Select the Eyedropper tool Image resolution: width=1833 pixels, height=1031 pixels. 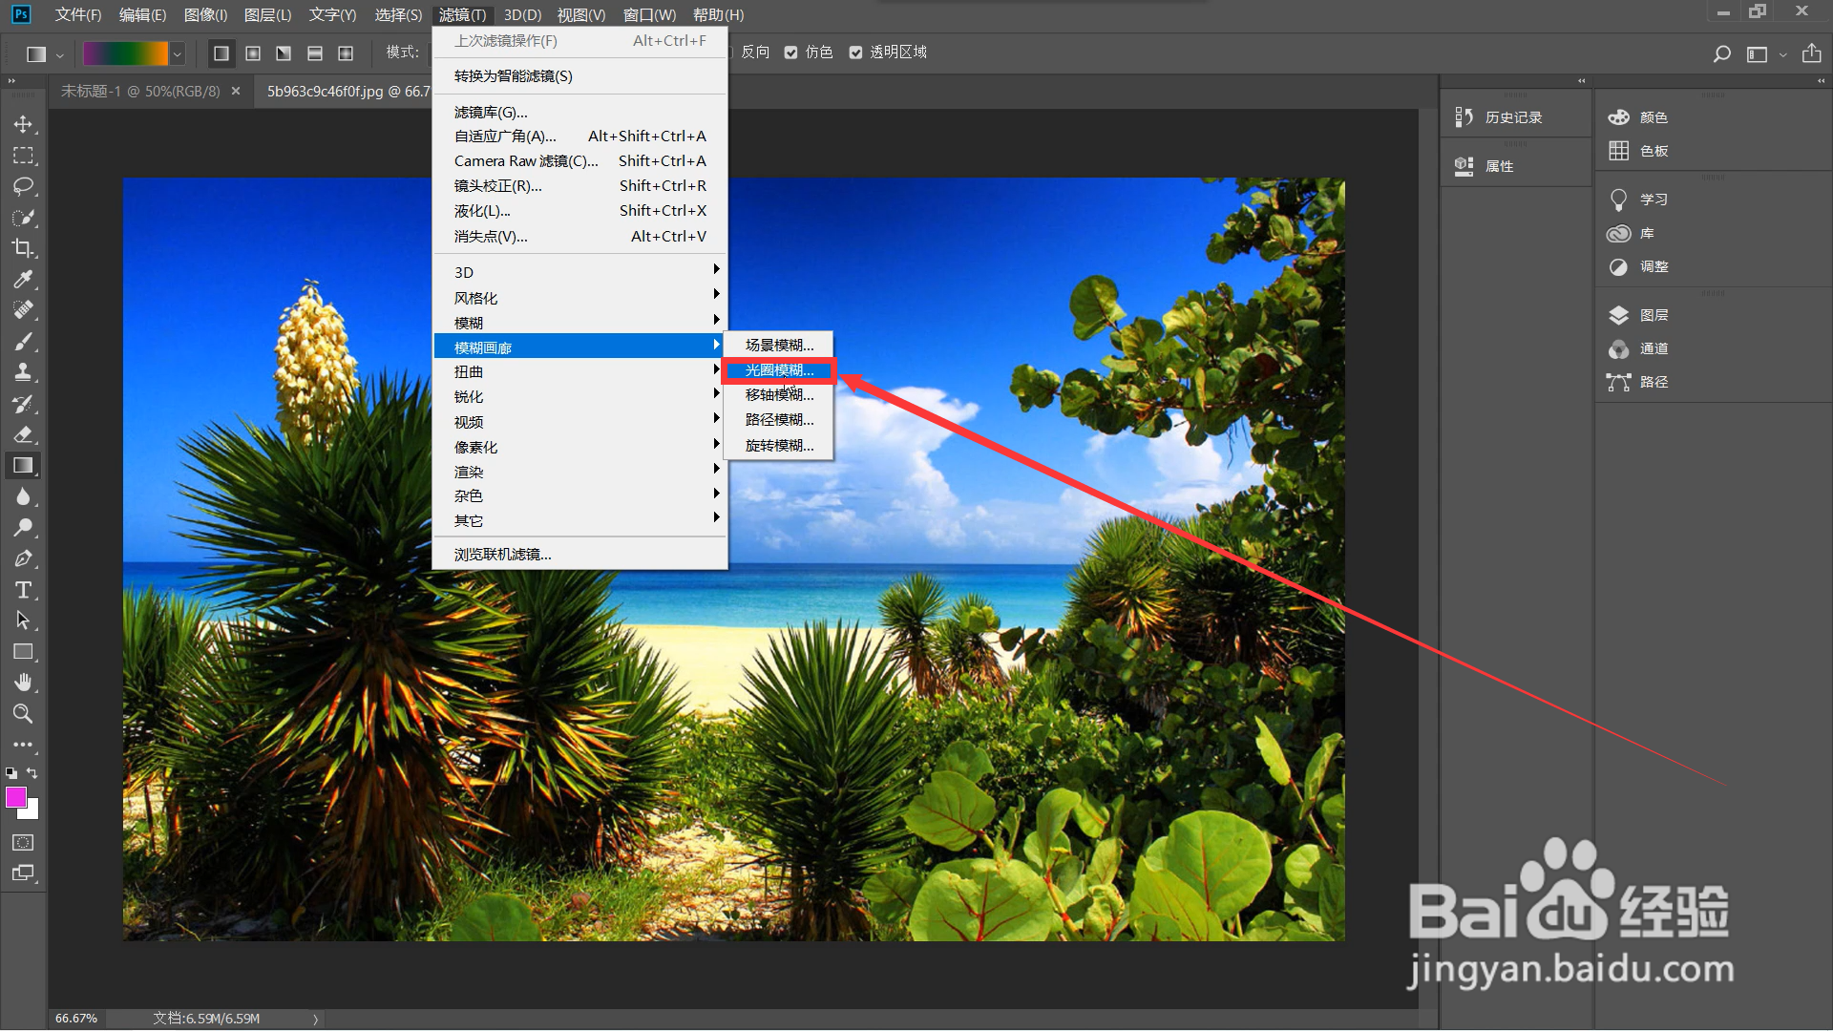[23, 280]
